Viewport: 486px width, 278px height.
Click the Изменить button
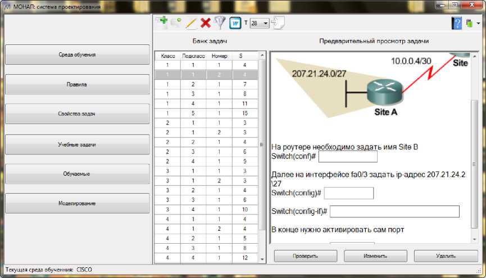(375, 256)
